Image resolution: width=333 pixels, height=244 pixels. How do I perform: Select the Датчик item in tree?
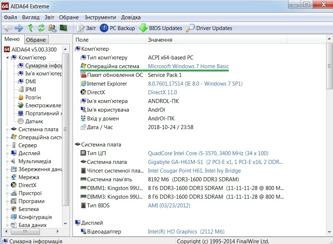click(x=34, y=121)
